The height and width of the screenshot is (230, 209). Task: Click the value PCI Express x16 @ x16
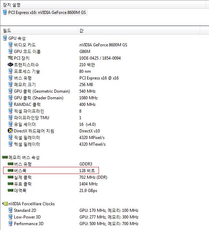tap(99, 78)
